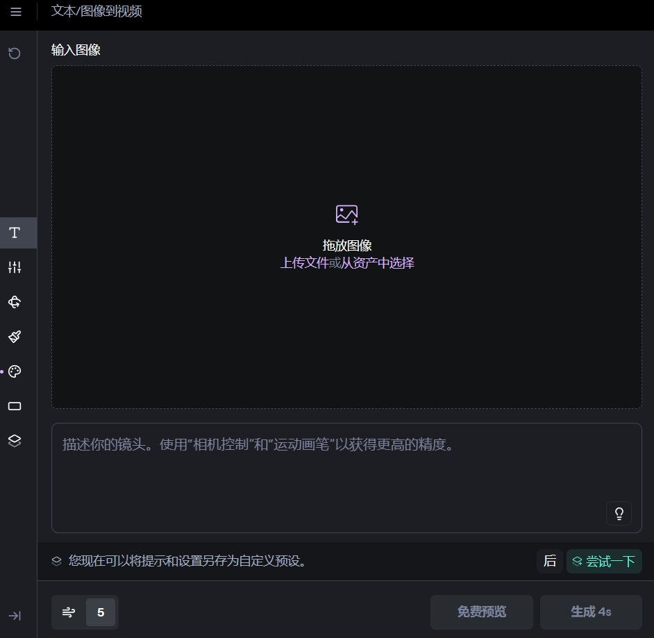
Task: Click the 输入图像 label
Action: coord(76,50)
